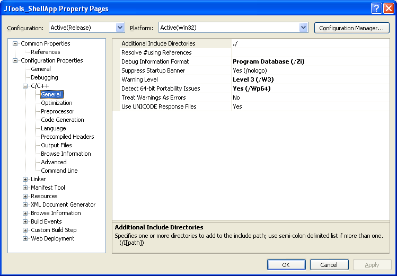This screenshot has width=397, height=276.
Task: Select the No value for Treat Warnings
Action: [311, 97]
